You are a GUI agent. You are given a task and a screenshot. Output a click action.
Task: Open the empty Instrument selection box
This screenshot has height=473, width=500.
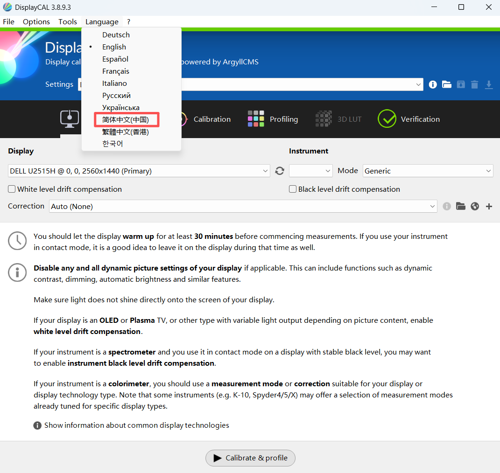click(x=310, y=171)
